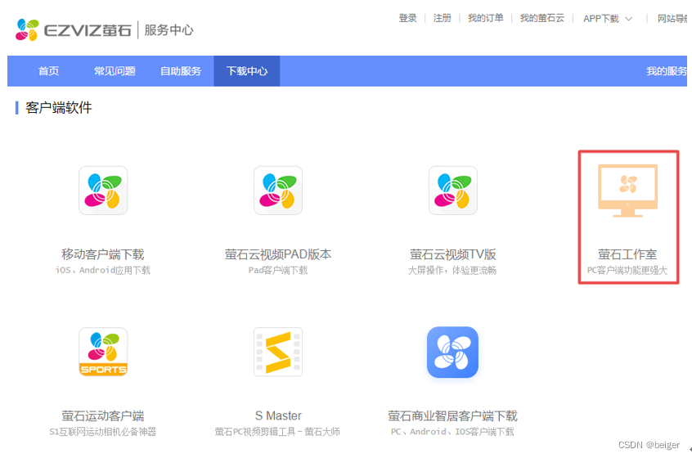Select the 下载中心 tab
The height and width of the screenshot is (458, 692).
(247, 71)
